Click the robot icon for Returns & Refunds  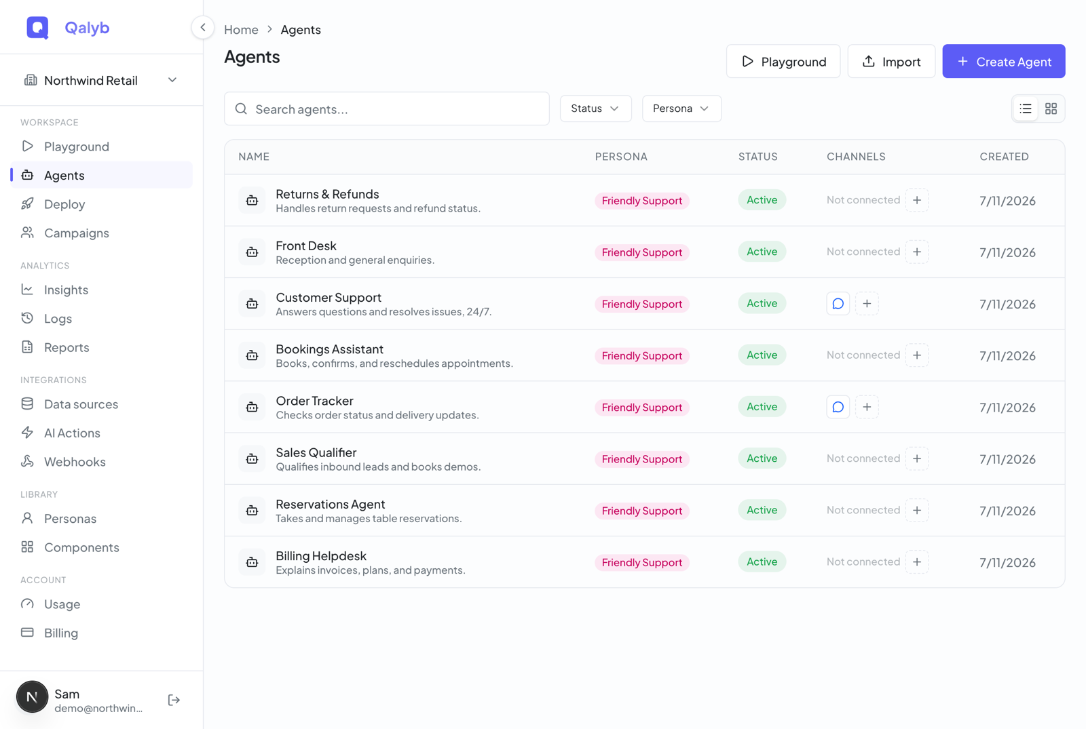click(x=252, y=200)
